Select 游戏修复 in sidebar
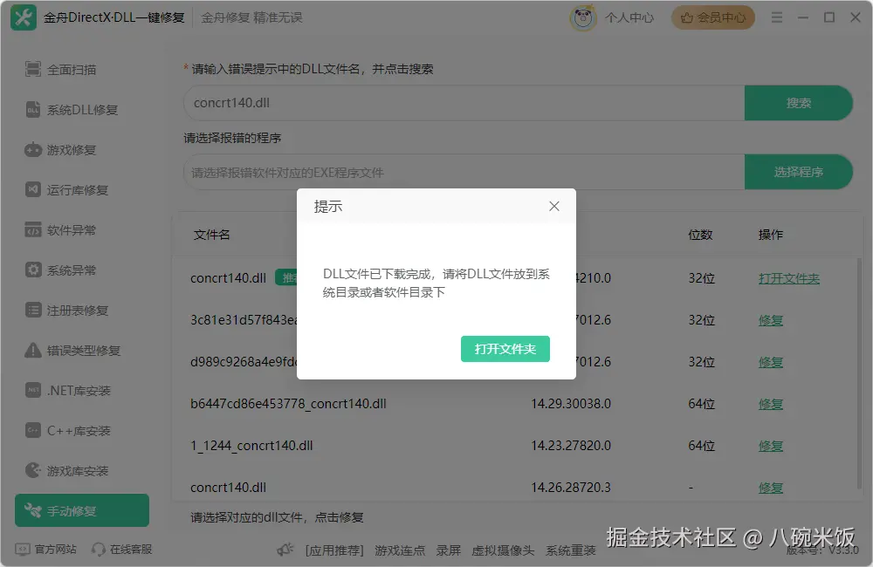The width and height of the screenshot is (873, 567). coord(72,150)
